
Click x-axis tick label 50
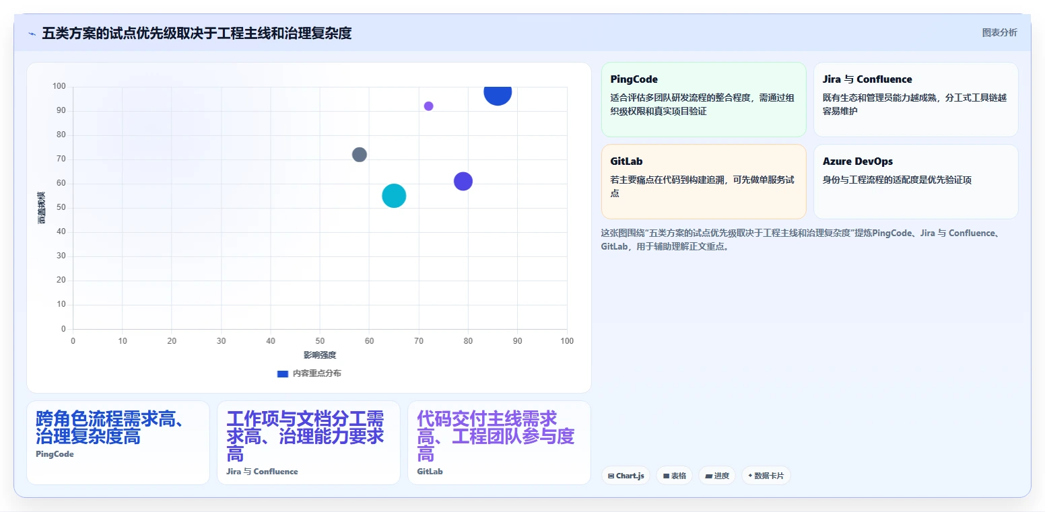click(320, 341)
